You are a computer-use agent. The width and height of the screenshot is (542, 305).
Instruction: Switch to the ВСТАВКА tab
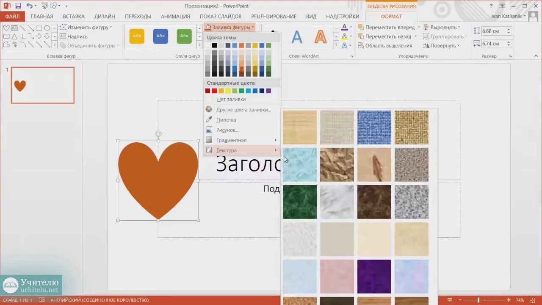[x=74, y=16]
